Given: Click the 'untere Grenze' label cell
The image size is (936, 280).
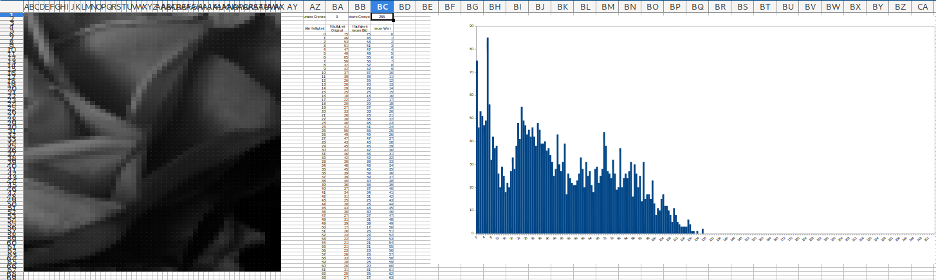Looking at the screenshot, I should pyautogui.click(x=315, y=17).
